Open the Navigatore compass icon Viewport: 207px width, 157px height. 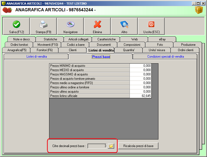[70, 25]
